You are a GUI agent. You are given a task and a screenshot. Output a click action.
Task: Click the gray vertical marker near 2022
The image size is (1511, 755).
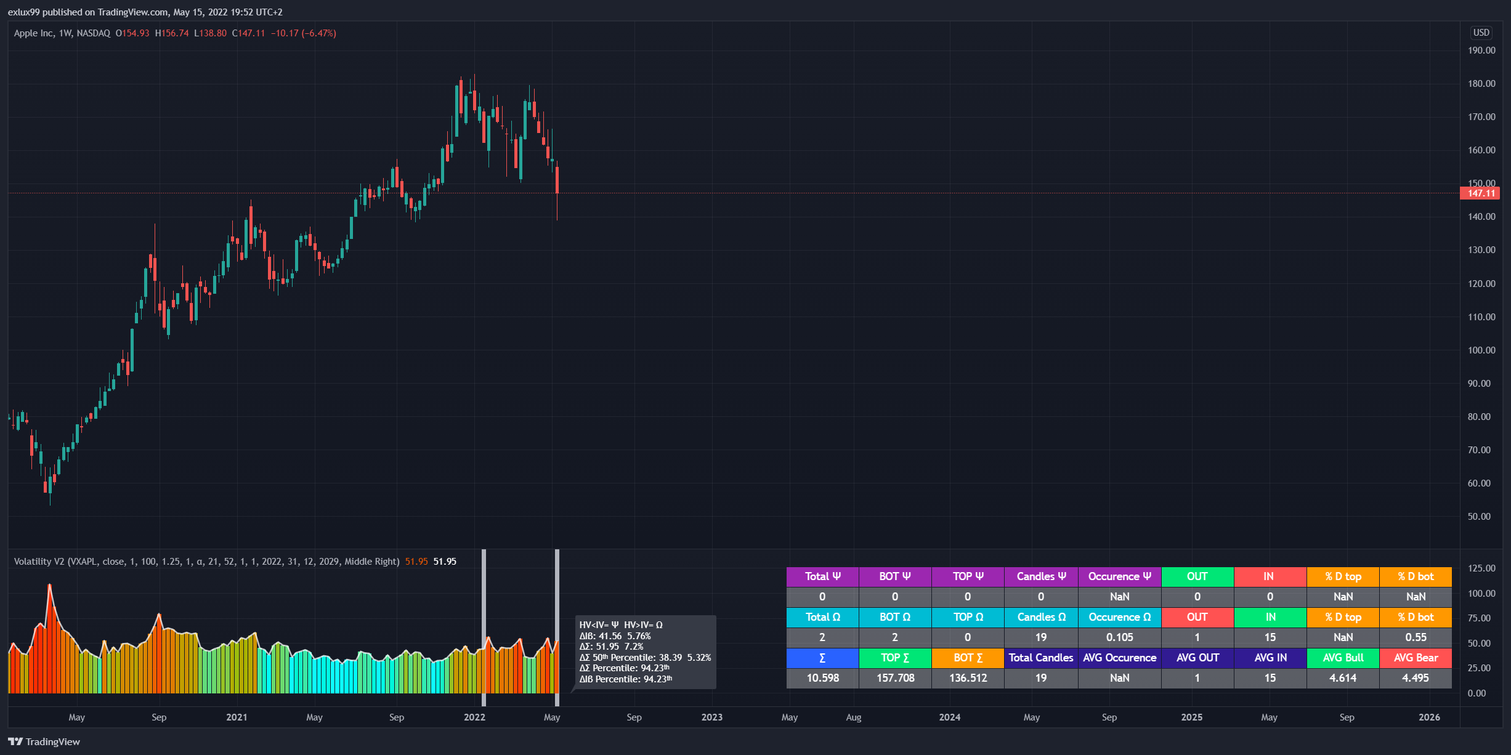coord(484,628)
